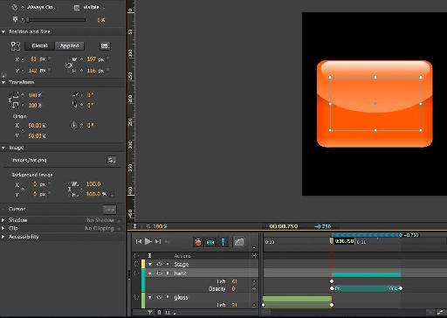Click the timeline playhead marker
Image resolution: width=447 pixels, height=318 pixels.
[x=331, y=241]
